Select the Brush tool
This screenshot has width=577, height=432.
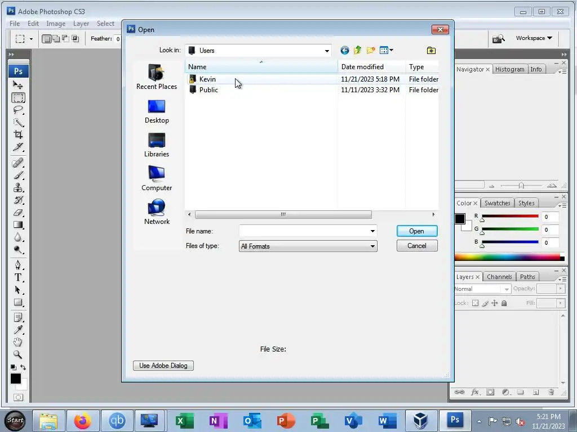point(17,175)
